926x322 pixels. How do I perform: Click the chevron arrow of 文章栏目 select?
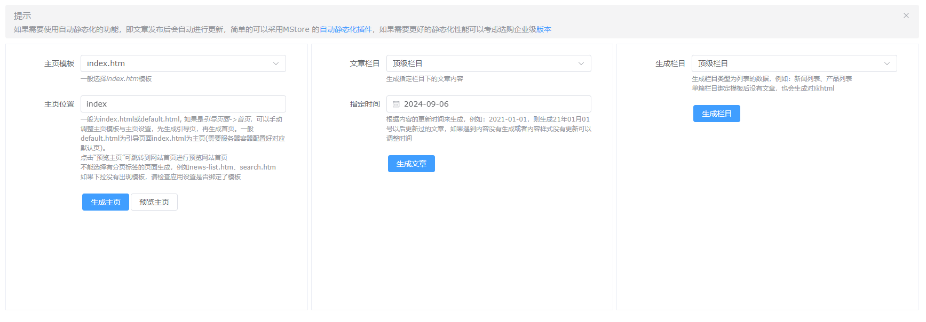[x=581, y=63]
